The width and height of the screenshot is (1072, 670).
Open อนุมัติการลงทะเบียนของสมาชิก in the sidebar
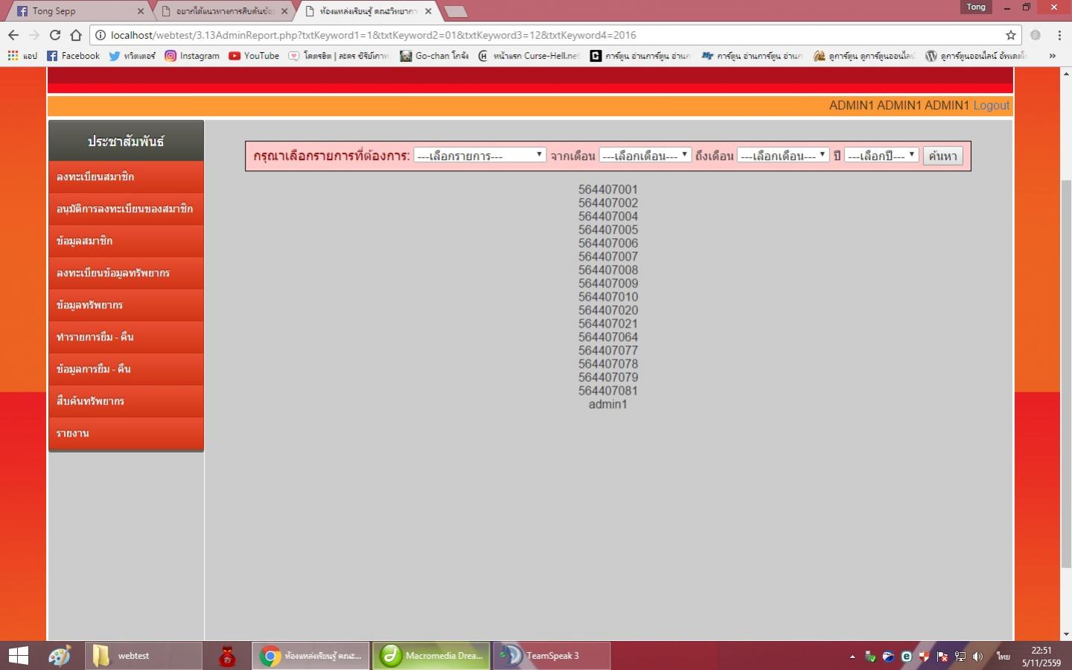coord(126,209)
